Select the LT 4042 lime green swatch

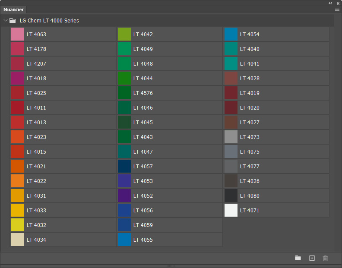[x=124, y=34]
